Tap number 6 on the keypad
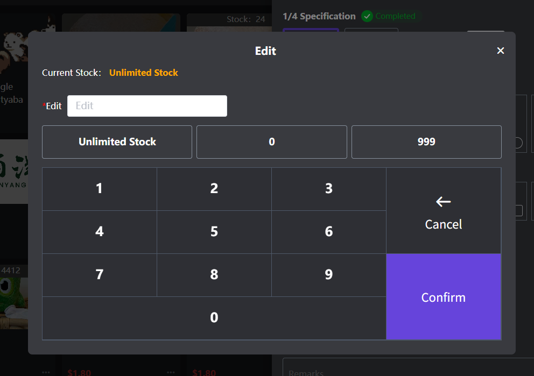 tap(329, 232)
